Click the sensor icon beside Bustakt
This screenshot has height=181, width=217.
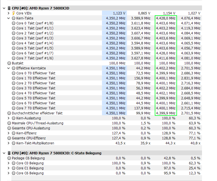tap(9, 63)
